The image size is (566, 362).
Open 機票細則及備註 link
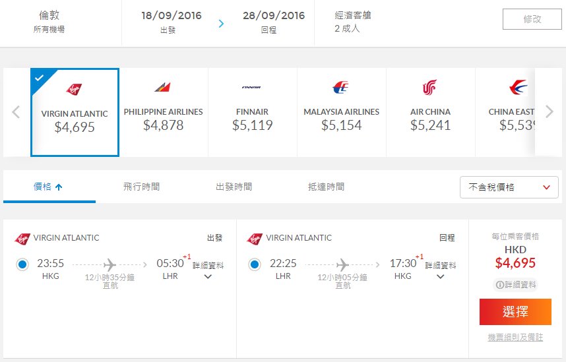tap(515, 338)
